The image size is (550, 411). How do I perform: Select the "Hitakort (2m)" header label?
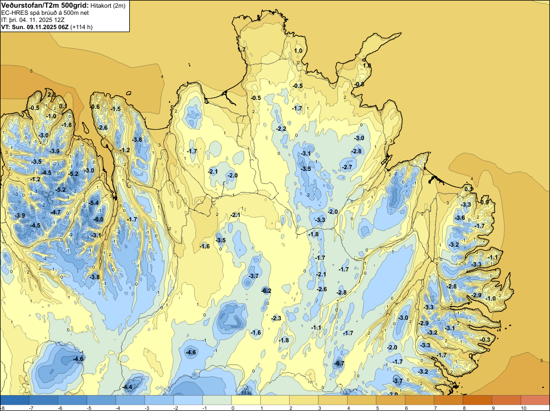point(108,5)
